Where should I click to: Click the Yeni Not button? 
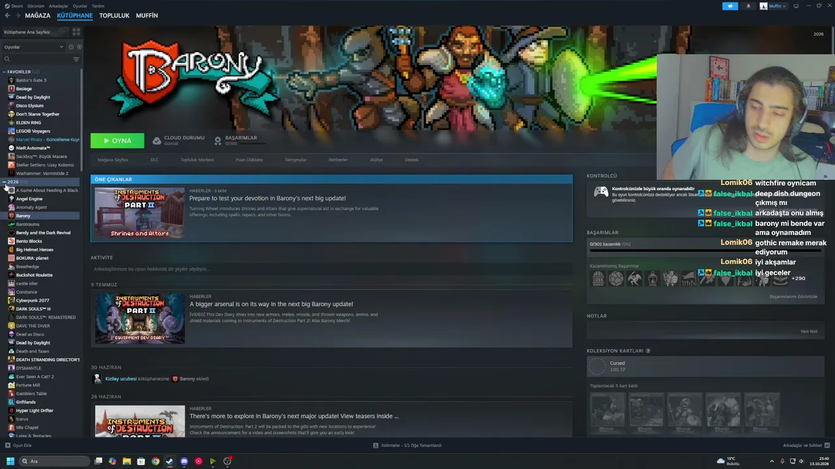[809, 332]
